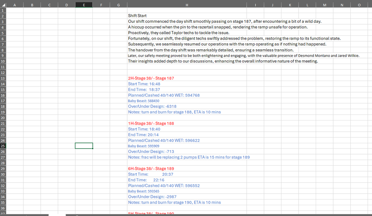The width and height of the screenshot is (372, 216).
Task: Select the highlighted column E header
Action: pos(84,5)
